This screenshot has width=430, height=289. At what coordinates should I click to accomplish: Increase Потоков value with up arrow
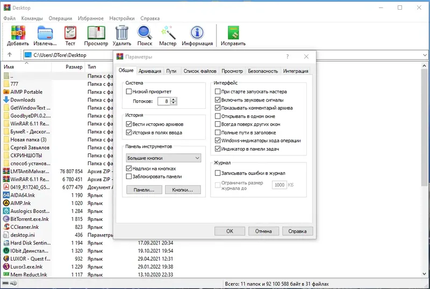pos(173,99)
